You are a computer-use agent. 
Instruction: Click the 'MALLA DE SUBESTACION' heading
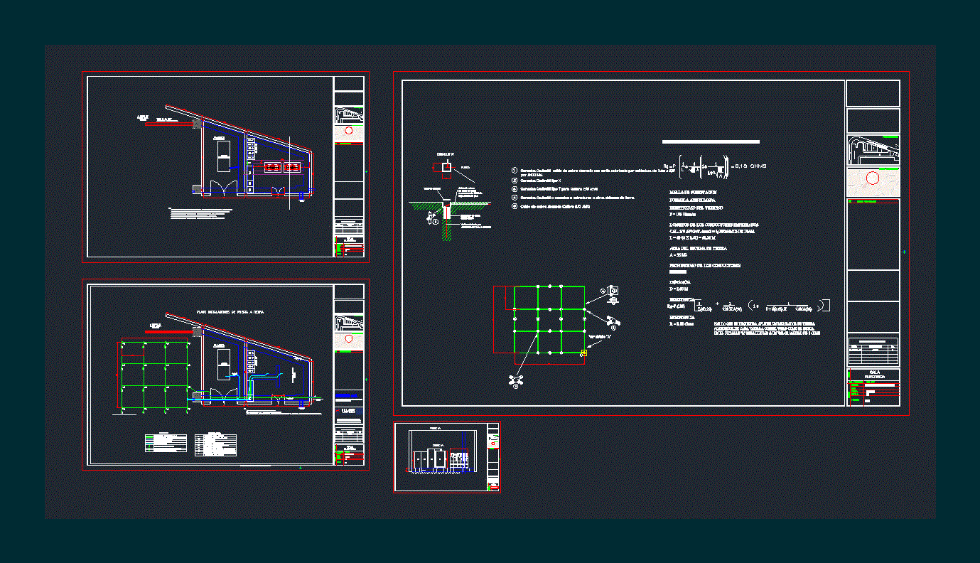point(693,192)
